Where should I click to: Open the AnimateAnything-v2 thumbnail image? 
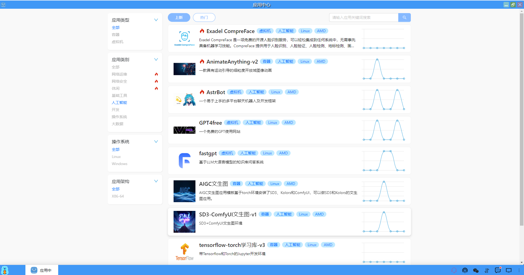pos(185,69)
